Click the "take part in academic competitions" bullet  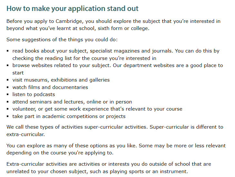[69, 116]
